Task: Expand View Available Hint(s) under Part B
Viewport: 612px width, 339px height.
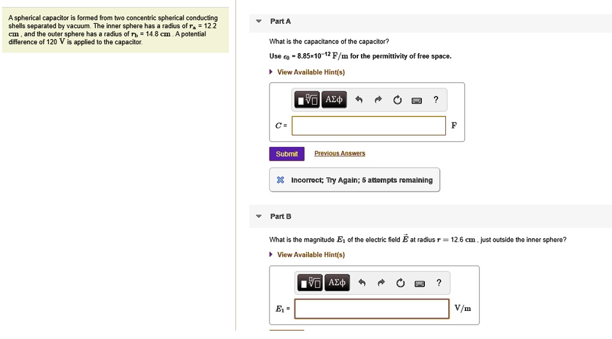Action: pos(310,255)
